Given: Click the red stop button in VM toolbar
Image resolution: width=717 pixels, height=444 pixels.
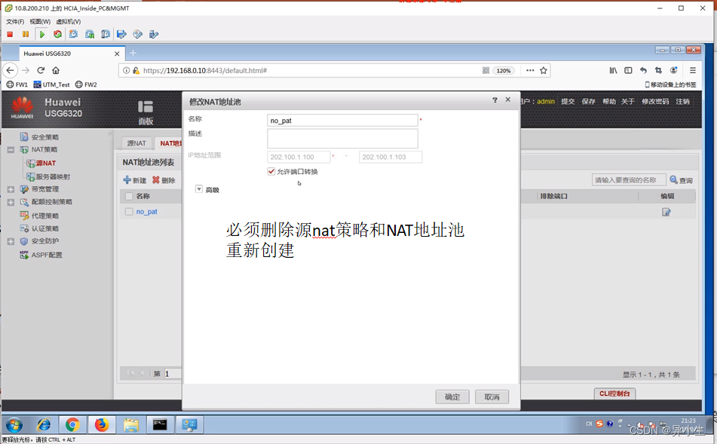Looking at the screenshot, I should point(10,34).
